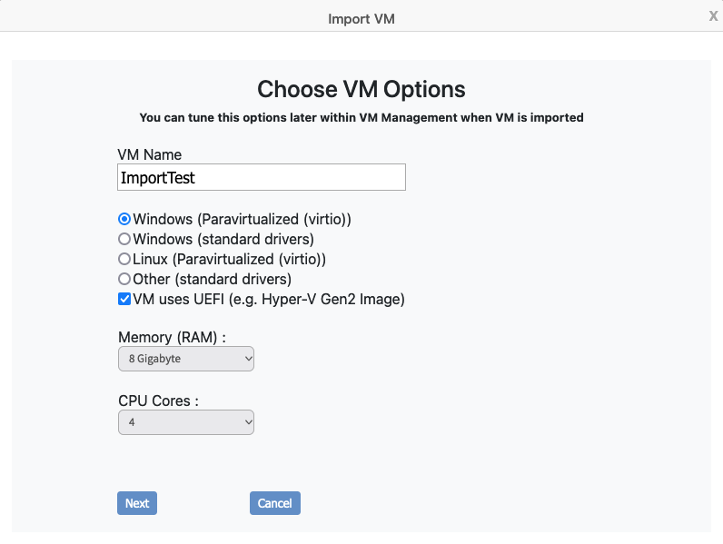Viewport: 723px width, 544px height.
Task: Click the VM Name input field
Action: (262, 178)
